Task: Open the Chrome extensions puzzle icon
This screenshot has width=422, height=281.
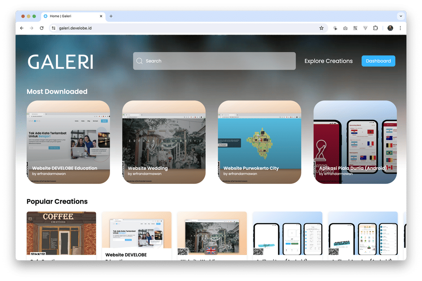Action: tap(375, 28)
